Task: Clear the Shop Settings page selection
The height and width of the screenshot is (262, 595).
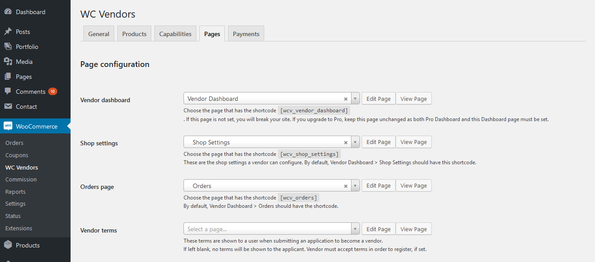Action: click(346, 143)
